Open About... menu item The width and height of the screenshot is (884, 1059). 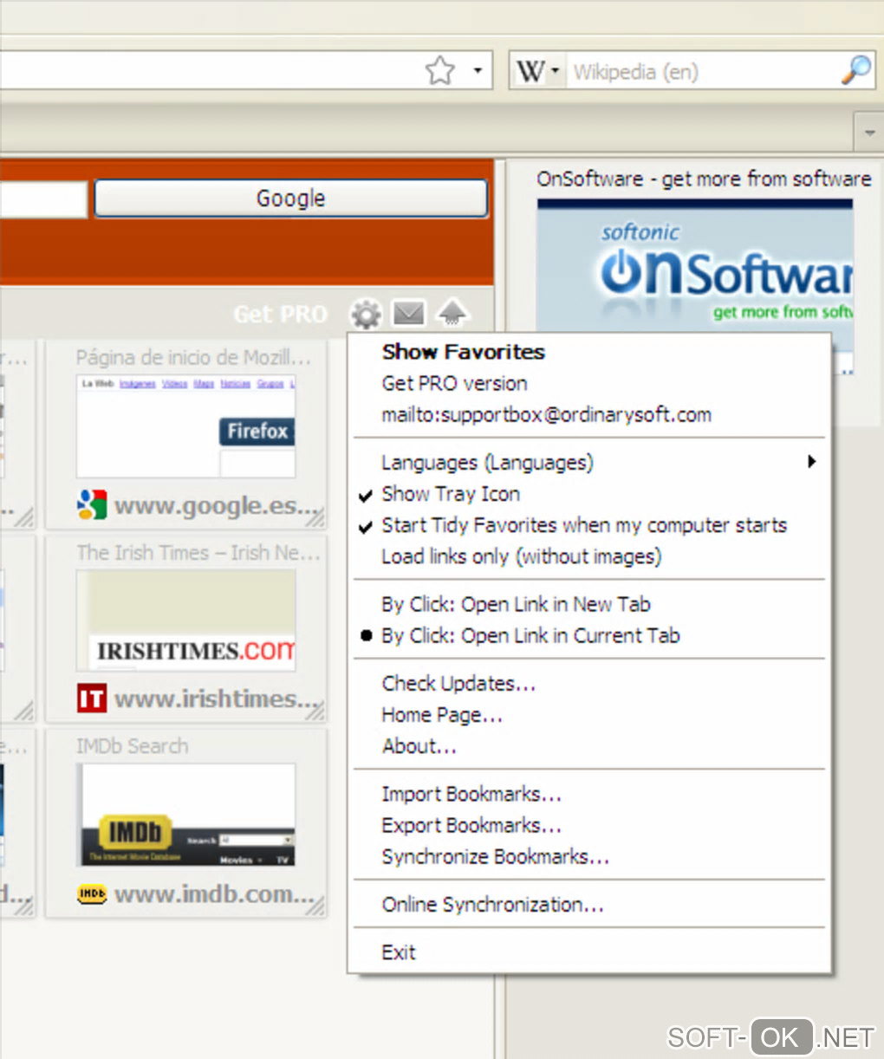pos(589,745)
